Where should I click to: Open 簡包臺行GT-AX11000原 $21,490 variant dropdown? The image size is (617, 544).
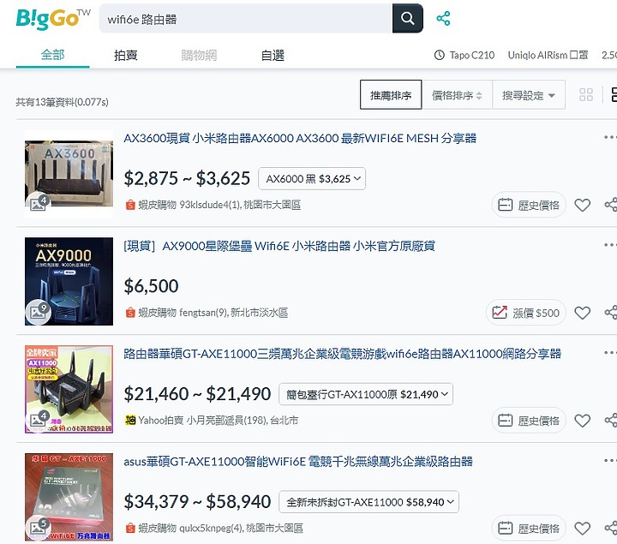click(366, 394)
